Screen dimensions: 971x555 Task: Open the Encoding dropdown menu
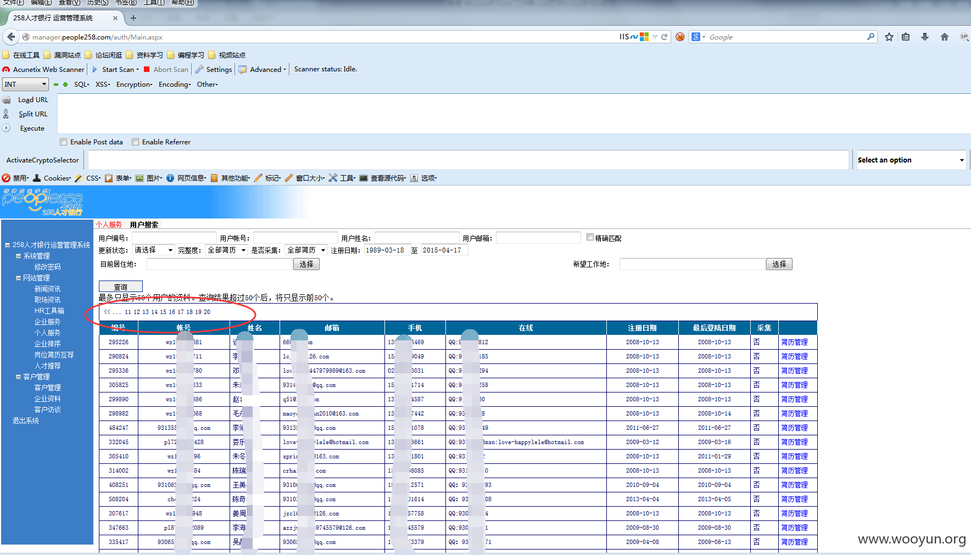pos(175,85)
